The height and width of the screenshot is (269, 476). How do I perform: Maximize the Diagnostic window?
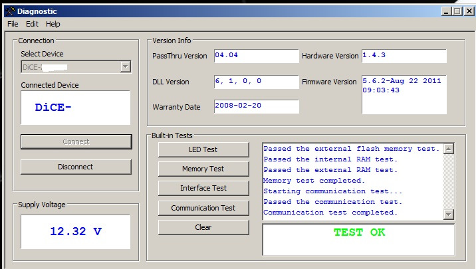[x=457, y=11]
